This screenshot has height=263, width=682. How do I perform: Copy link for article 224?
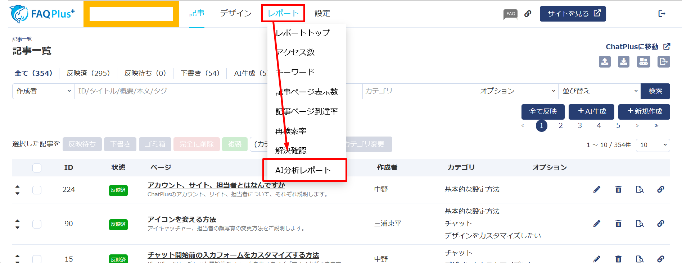pos(661,189)
